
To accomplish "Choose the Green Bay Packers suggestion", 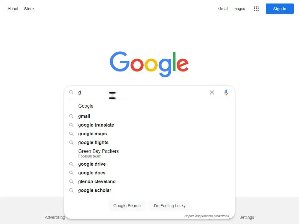I will point(98,151).
